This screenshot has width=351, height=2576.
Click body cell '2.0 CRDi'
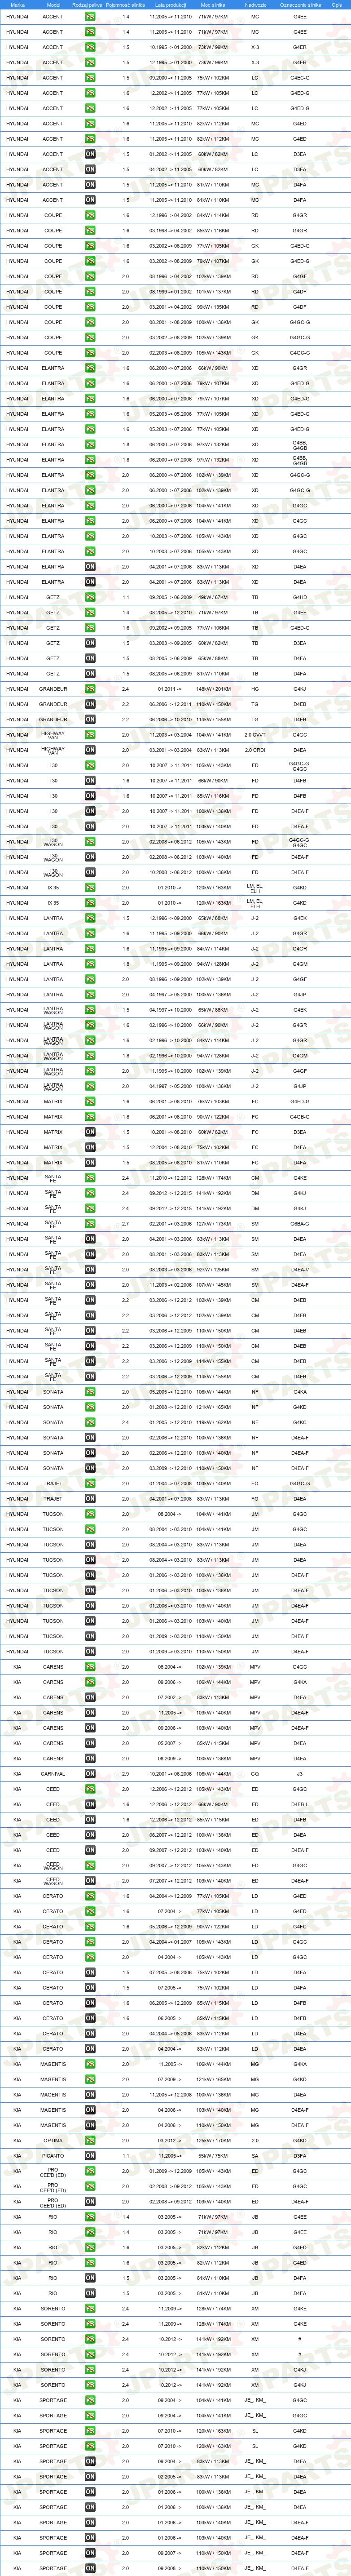tap(255, 750)
